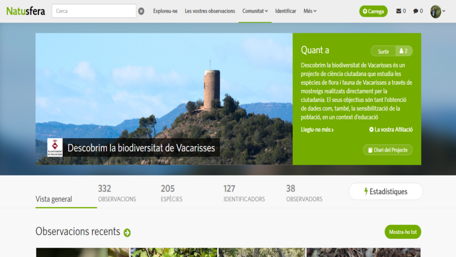Viewport: 456px width, 257px height.
Task: Click the project title Descobrim la biodiversitat de Vacarisses
Action: click(x=141, y=148)
